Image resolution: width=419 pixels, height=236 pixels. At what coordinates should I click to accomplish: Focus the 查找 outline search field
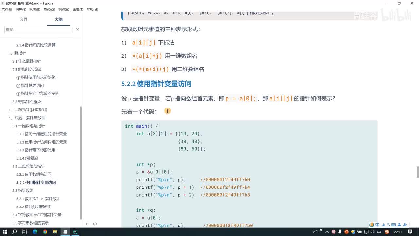pos(38,29)
